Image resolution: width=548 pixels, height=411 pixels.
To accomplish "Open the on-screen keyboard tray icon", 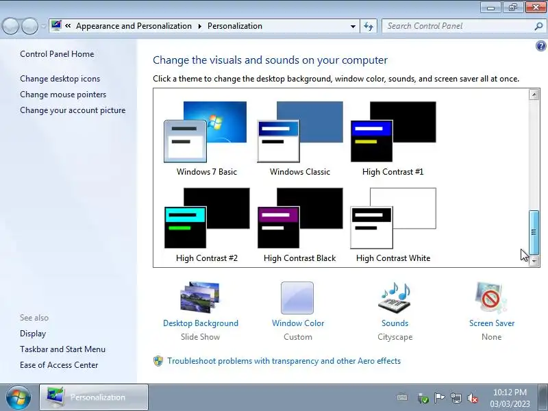I will coord(402,397).
